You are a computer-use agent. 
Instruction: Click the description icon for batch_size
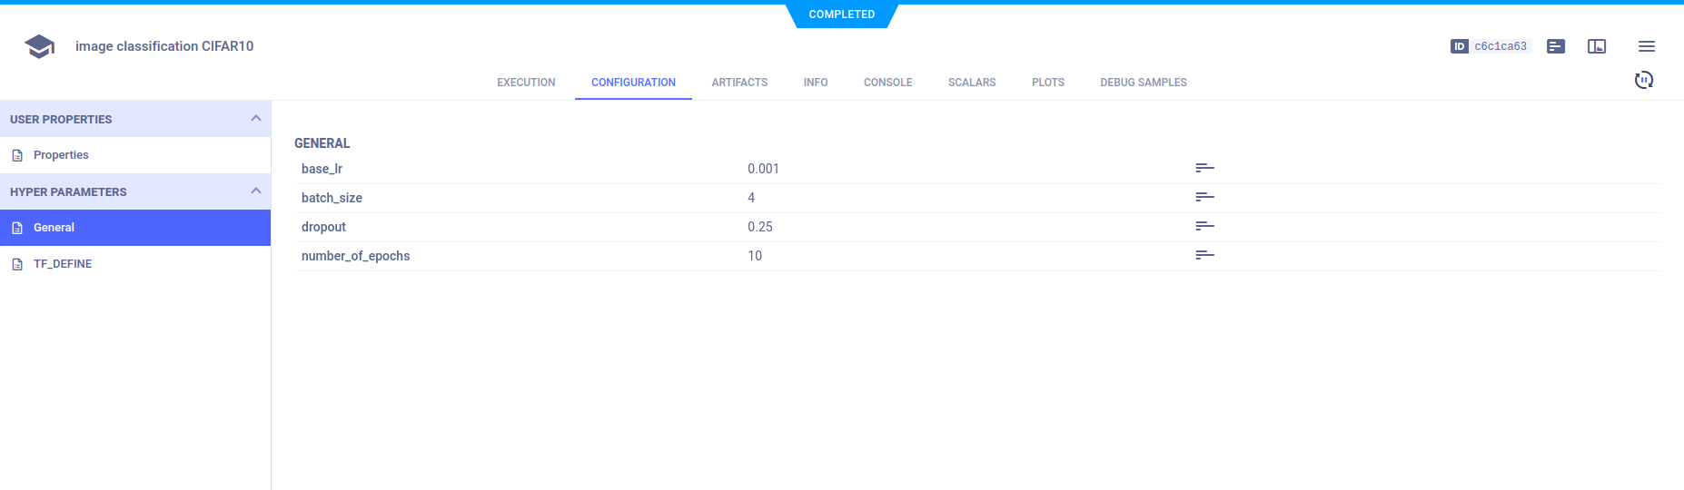pyautogui.click(x=1204, y=198)
